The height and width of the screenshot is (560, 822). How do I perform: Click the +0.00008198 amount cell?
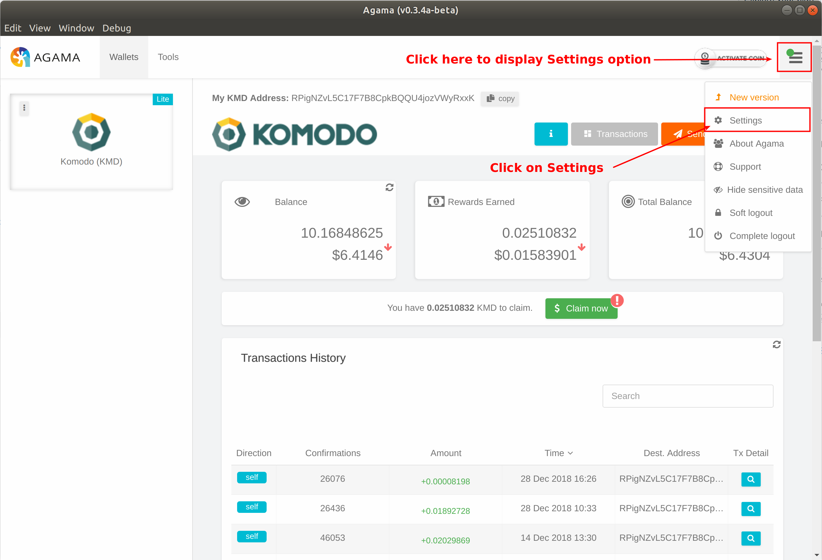click(x=445, y=481)
